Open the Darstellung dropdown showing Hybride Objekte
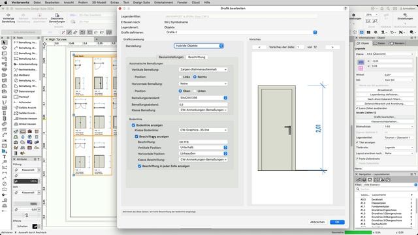Screen dimensions: 418x235 click(199, 46)
